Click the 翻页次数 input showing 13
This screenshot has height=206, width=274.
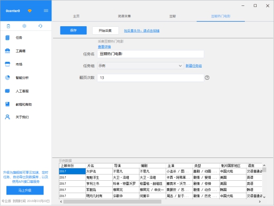tap(151, 78)
